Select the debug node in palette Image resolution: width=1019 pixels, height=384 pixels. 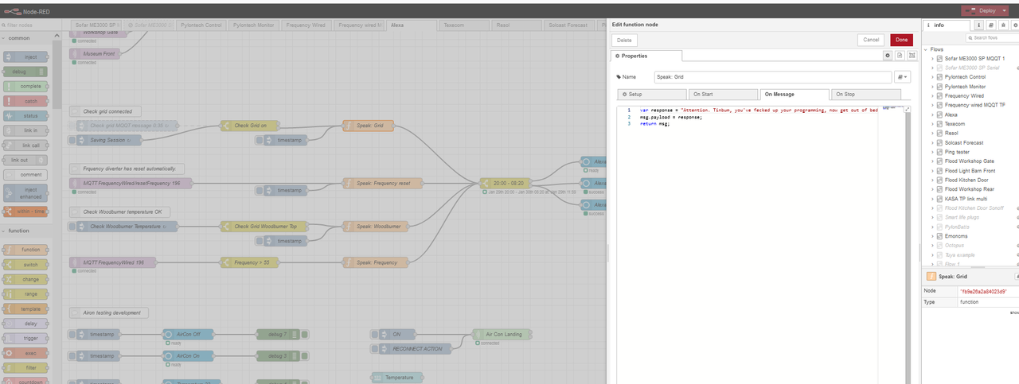pos(27,72)
